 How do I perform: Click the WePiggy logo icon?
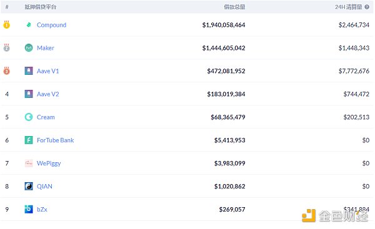[29, 163]
